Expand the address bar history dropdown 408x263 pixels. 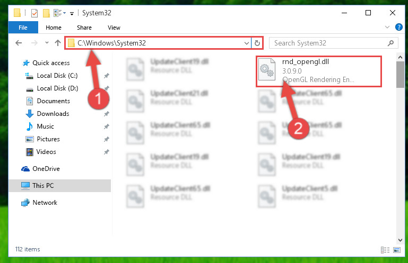point(246,43)
